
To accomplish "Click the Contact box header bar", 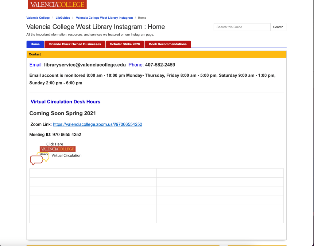I will [x=156, y=54].
